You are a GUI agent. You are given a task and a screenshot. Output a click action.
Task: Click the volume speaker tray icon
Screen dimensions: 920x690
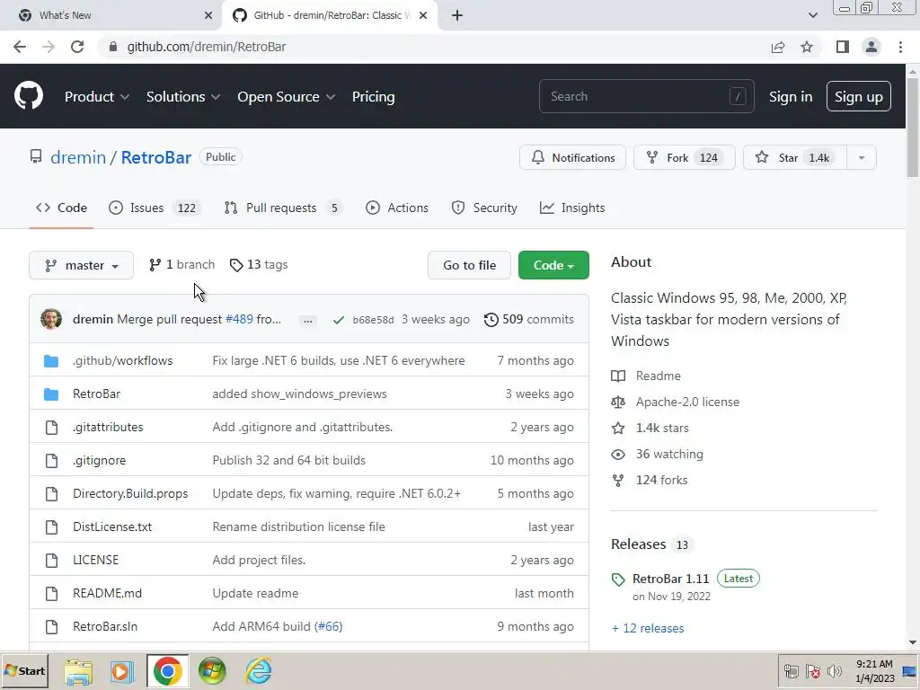834,670
